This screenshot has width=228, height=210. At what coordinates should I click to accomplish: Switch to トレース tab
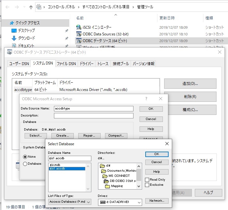[103, 64]
